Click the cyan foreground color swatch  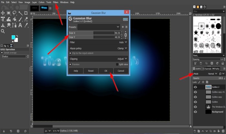pos(13,37)
